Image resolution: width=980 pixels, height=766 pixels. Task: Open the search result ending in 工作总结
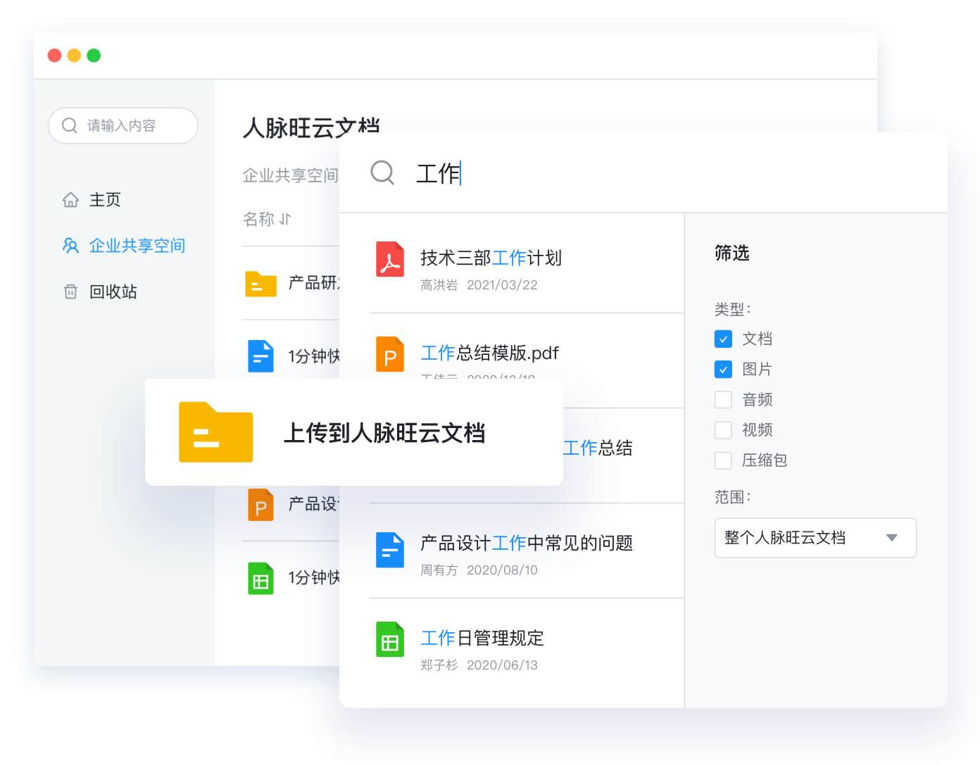coord(598,448)
